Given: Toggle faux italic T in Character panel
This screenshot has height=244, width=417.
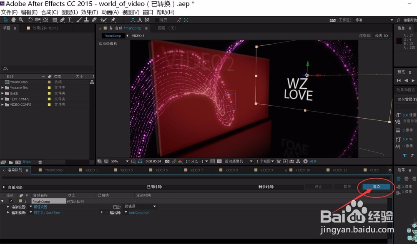Looking at the screenshot, I should 412,156.
